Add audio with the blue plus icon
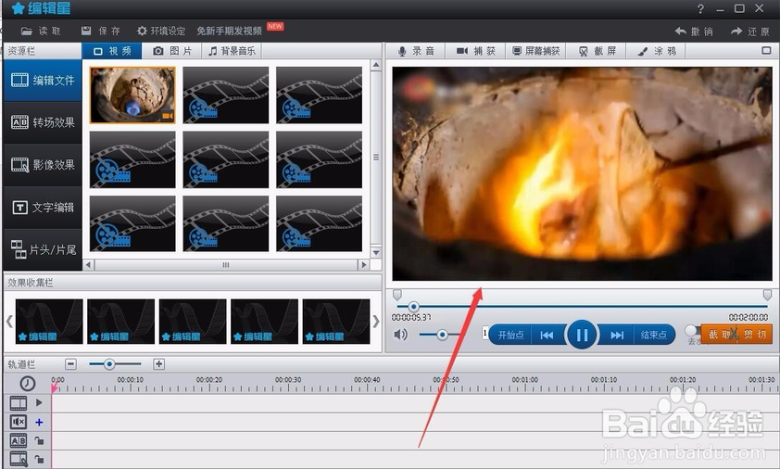780x469 pixels. (39, 423)
